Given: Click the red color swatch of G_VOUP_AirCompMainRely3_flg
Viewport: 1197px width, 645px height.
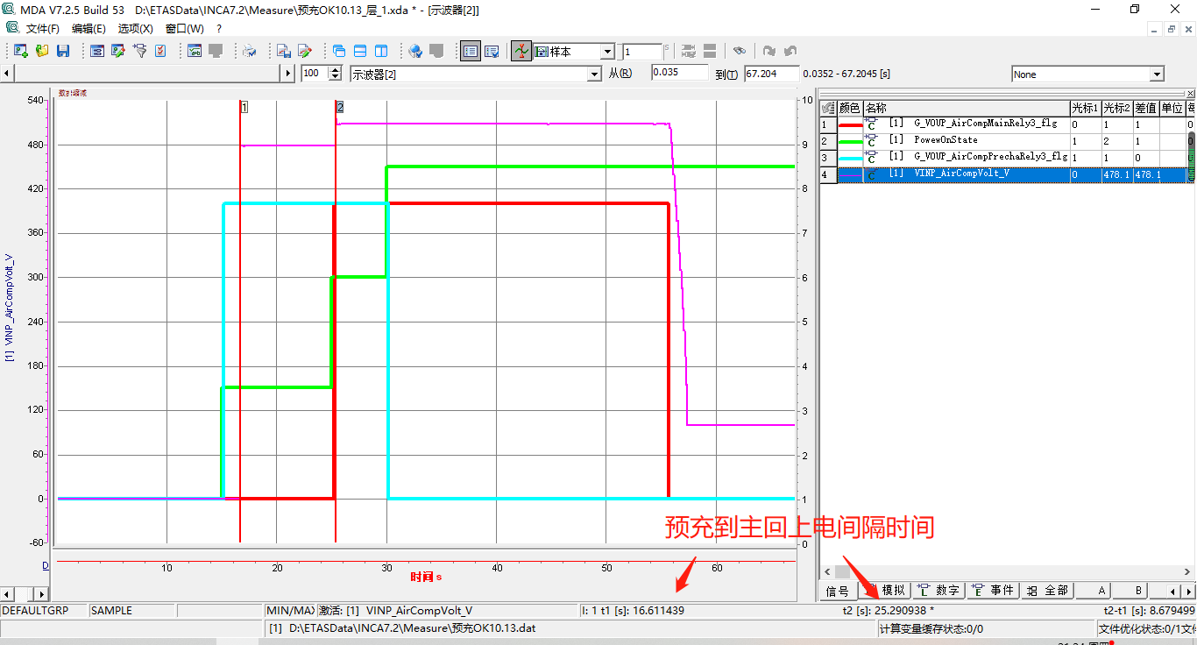Looking at the screenshot, I should tap(849, 124).
